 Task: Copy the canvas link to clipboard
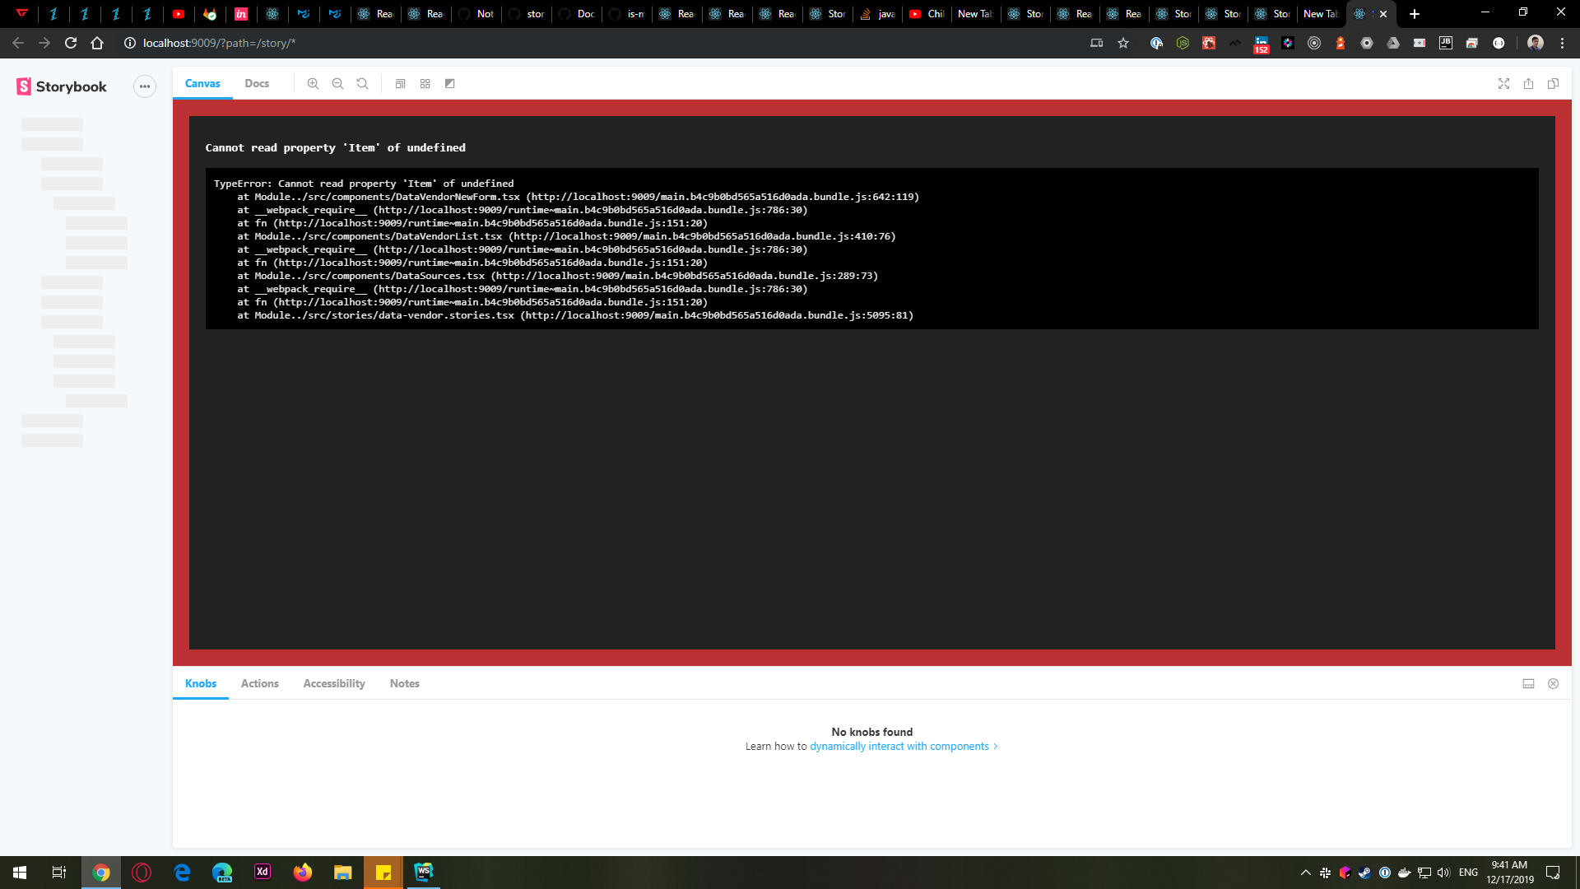click(1554, 83)
